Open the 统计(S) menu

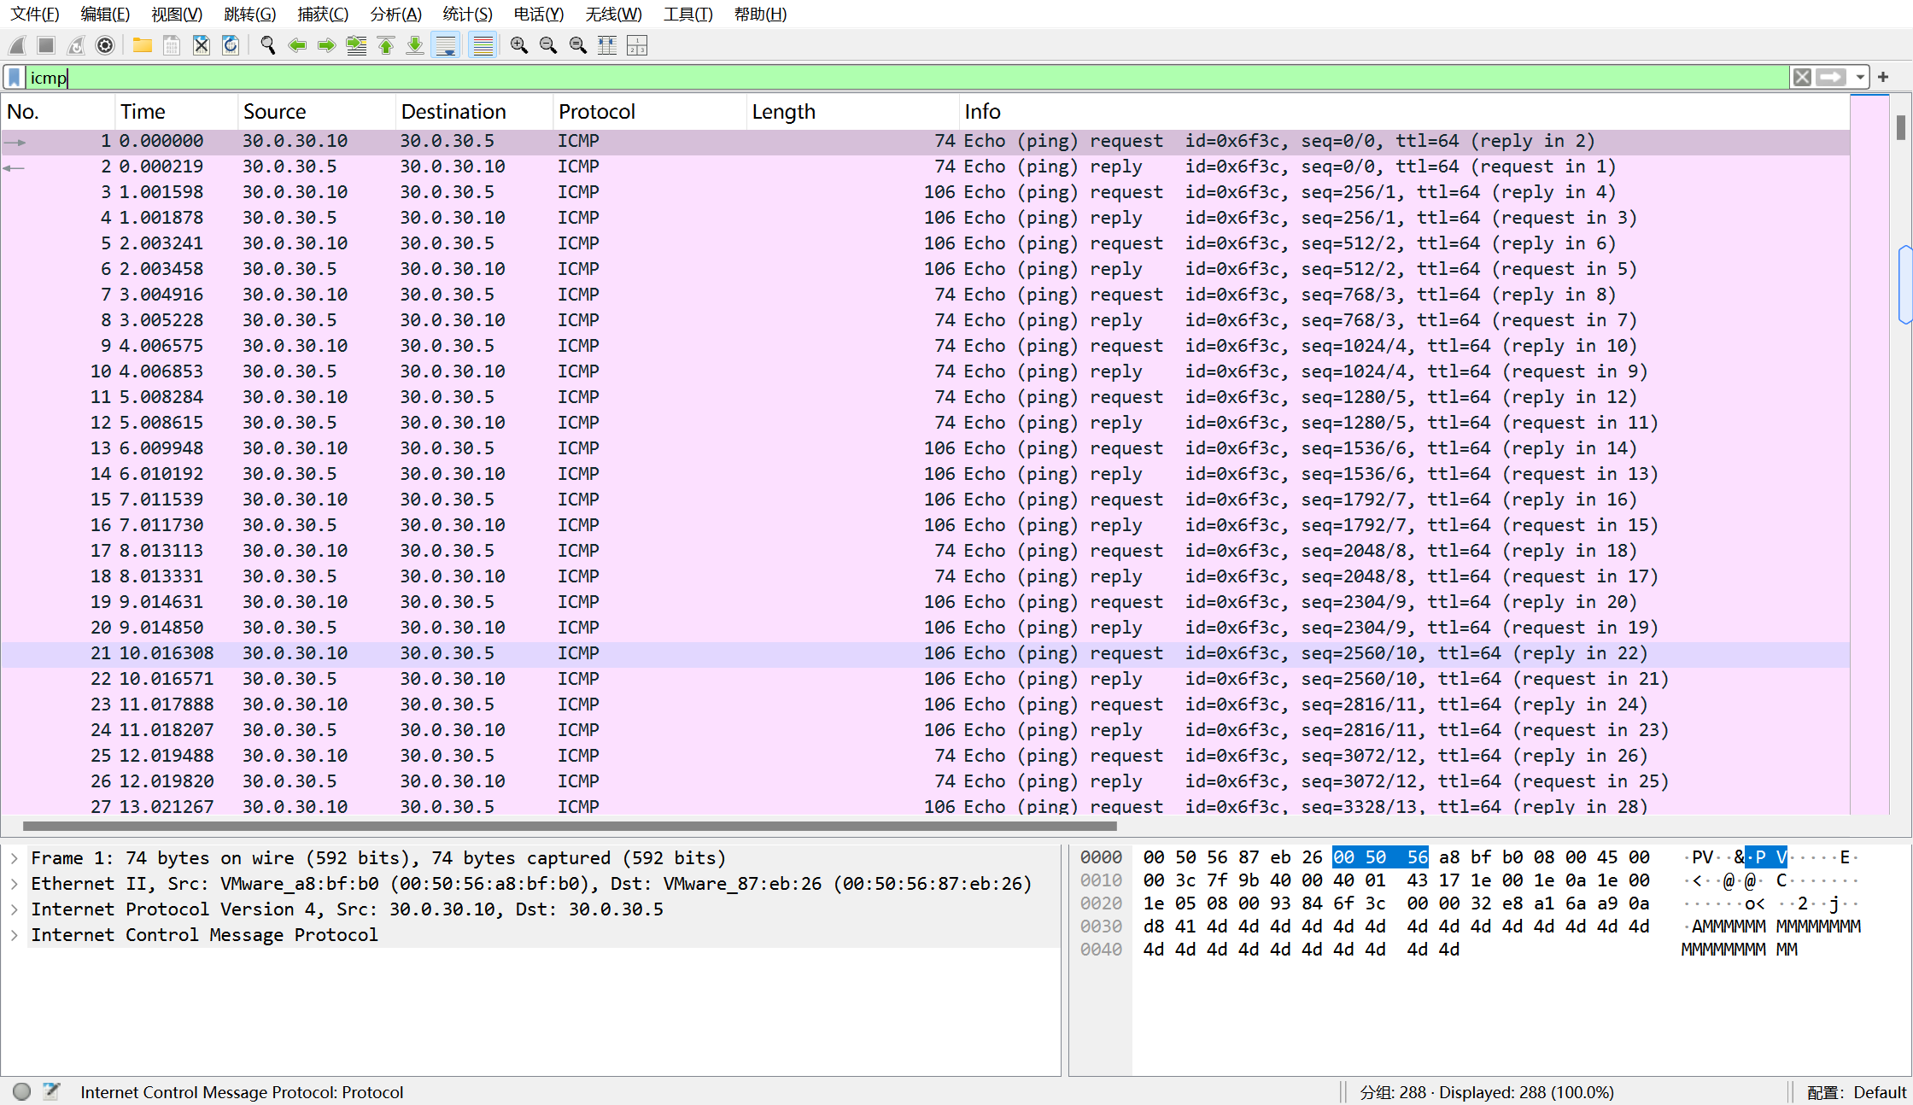(467, 15)
